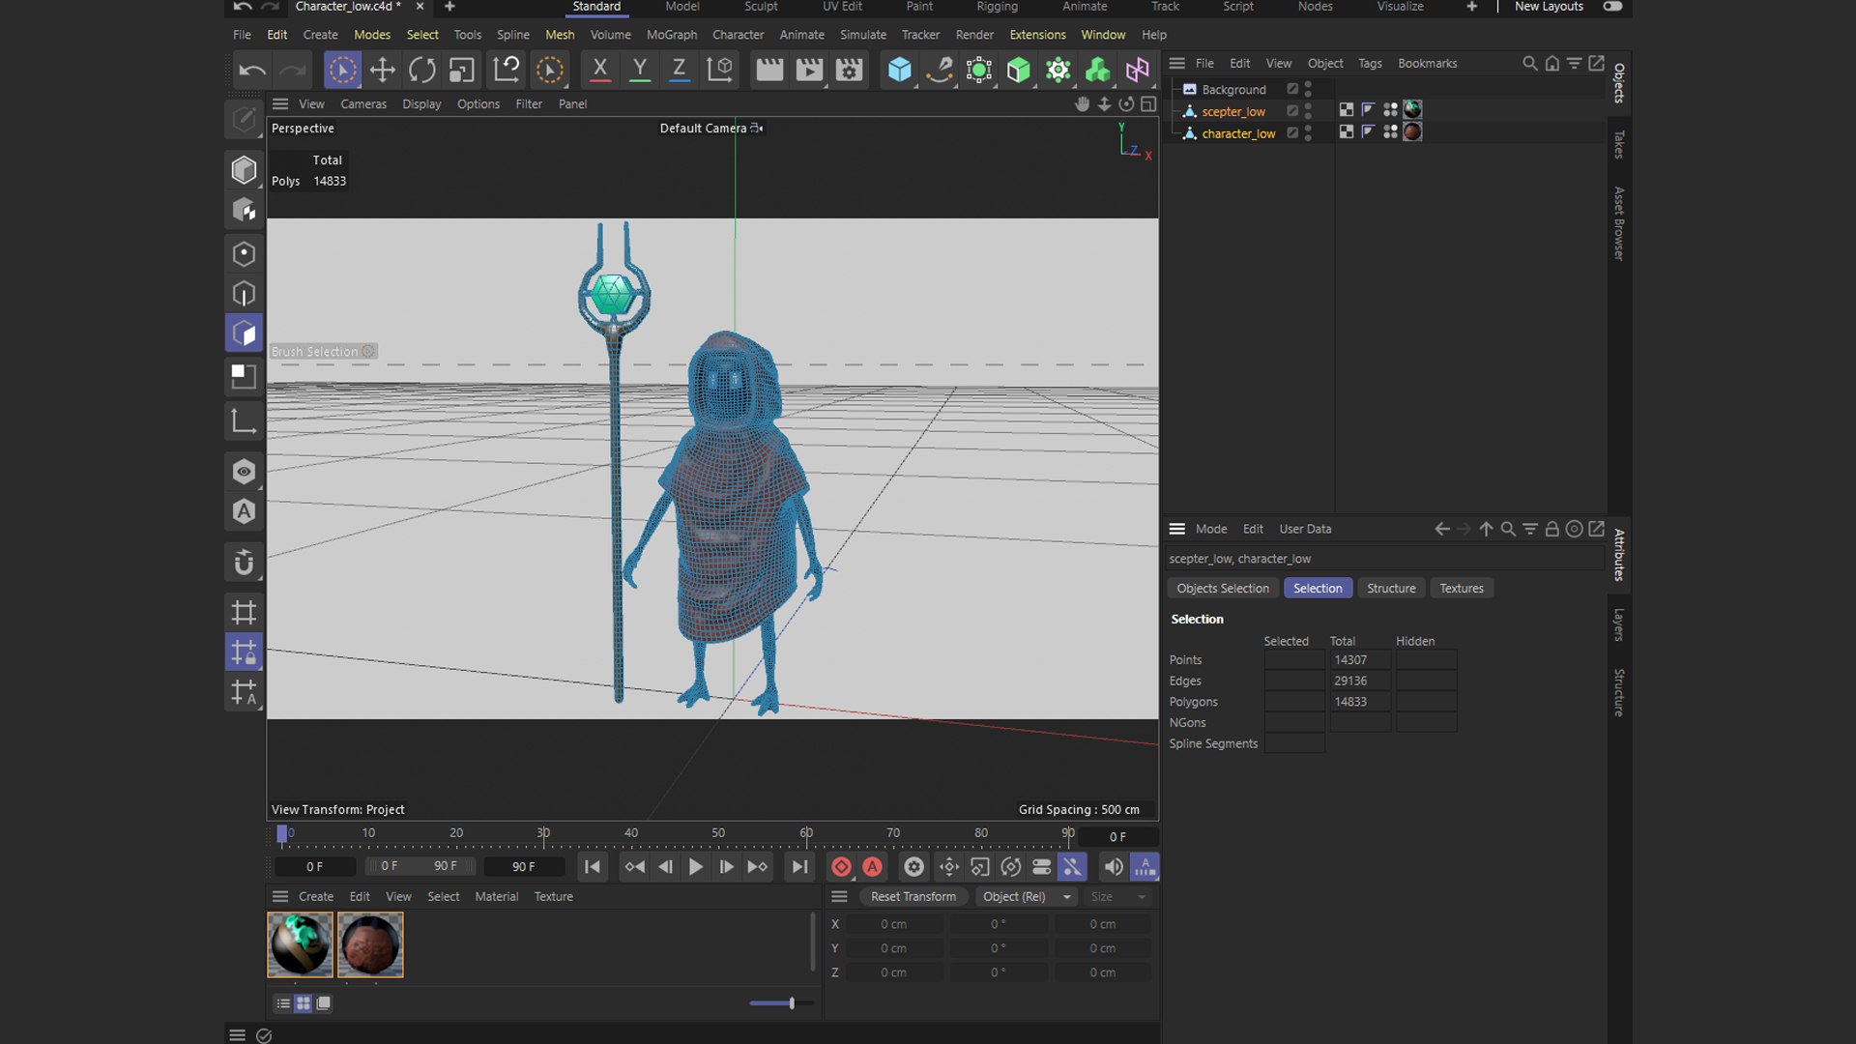Go to end of animation
1856x1044 pixels.
point(798,867)
